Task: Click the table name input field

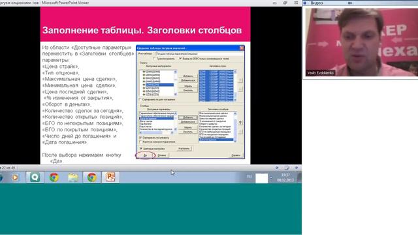Action: click(x=199, y=54)
